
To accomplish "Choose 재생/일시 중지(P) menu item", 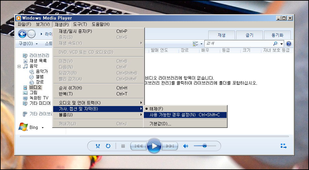I will [99, 31].
